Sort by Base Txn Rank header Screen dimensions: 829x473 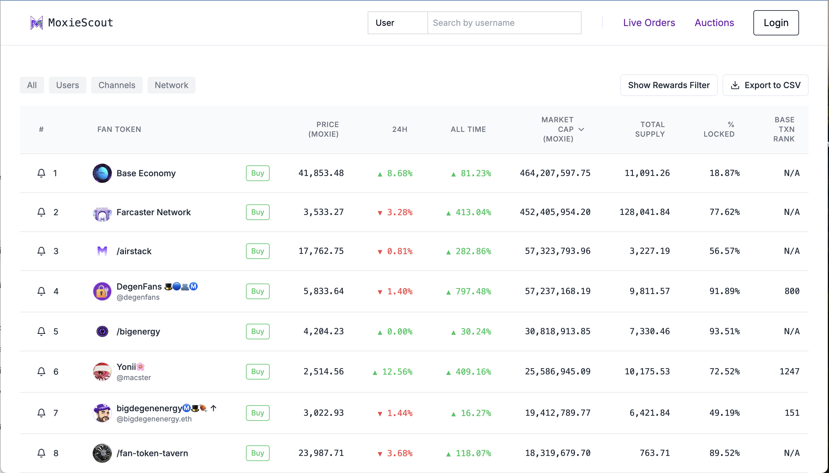click(784, 129)
